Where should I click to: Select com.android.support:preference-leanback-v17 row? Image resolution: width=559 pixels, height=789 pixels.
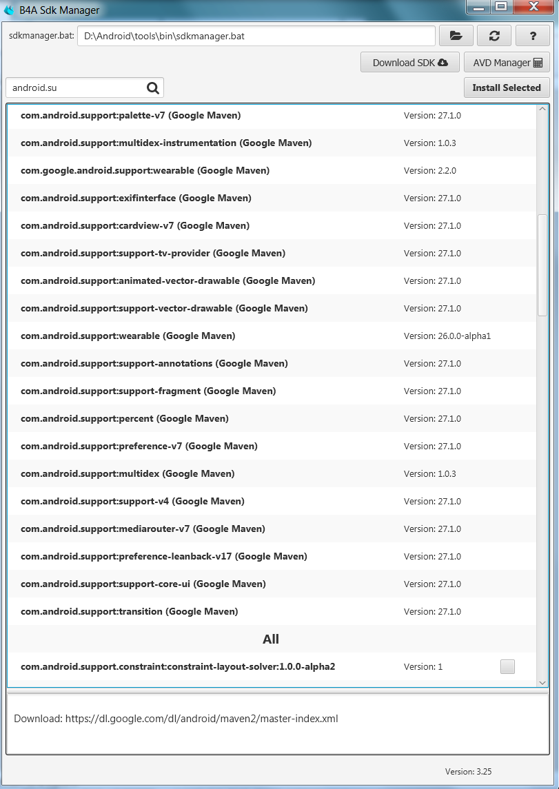click(x=272, y=556)
